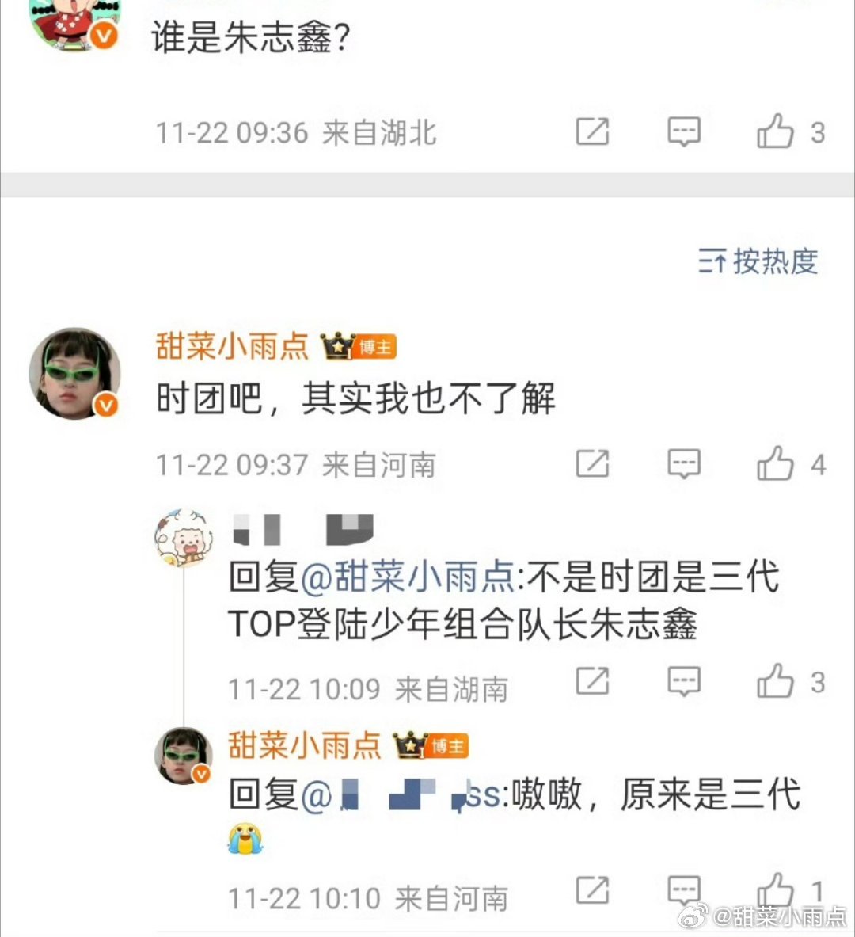
Task: Like the 谁是朱志鑫 comment
Action: [x=776, y=131]
